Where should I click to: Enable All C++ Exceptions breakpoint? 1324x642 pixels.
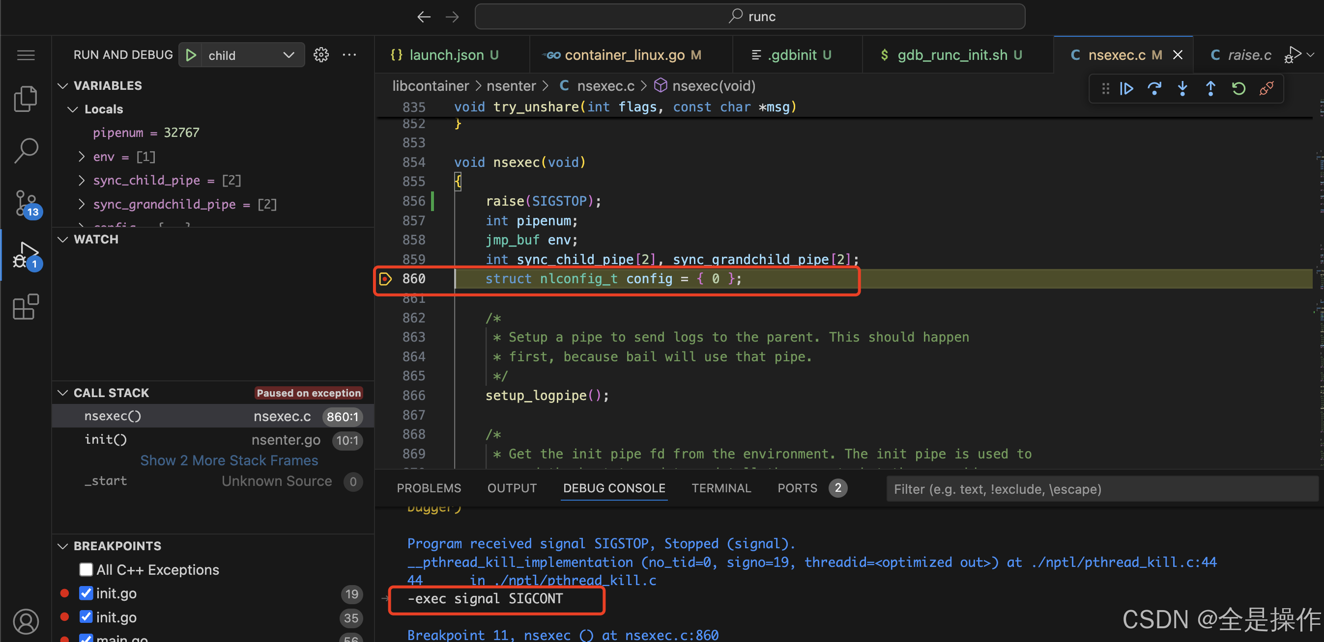coord(86,570)
